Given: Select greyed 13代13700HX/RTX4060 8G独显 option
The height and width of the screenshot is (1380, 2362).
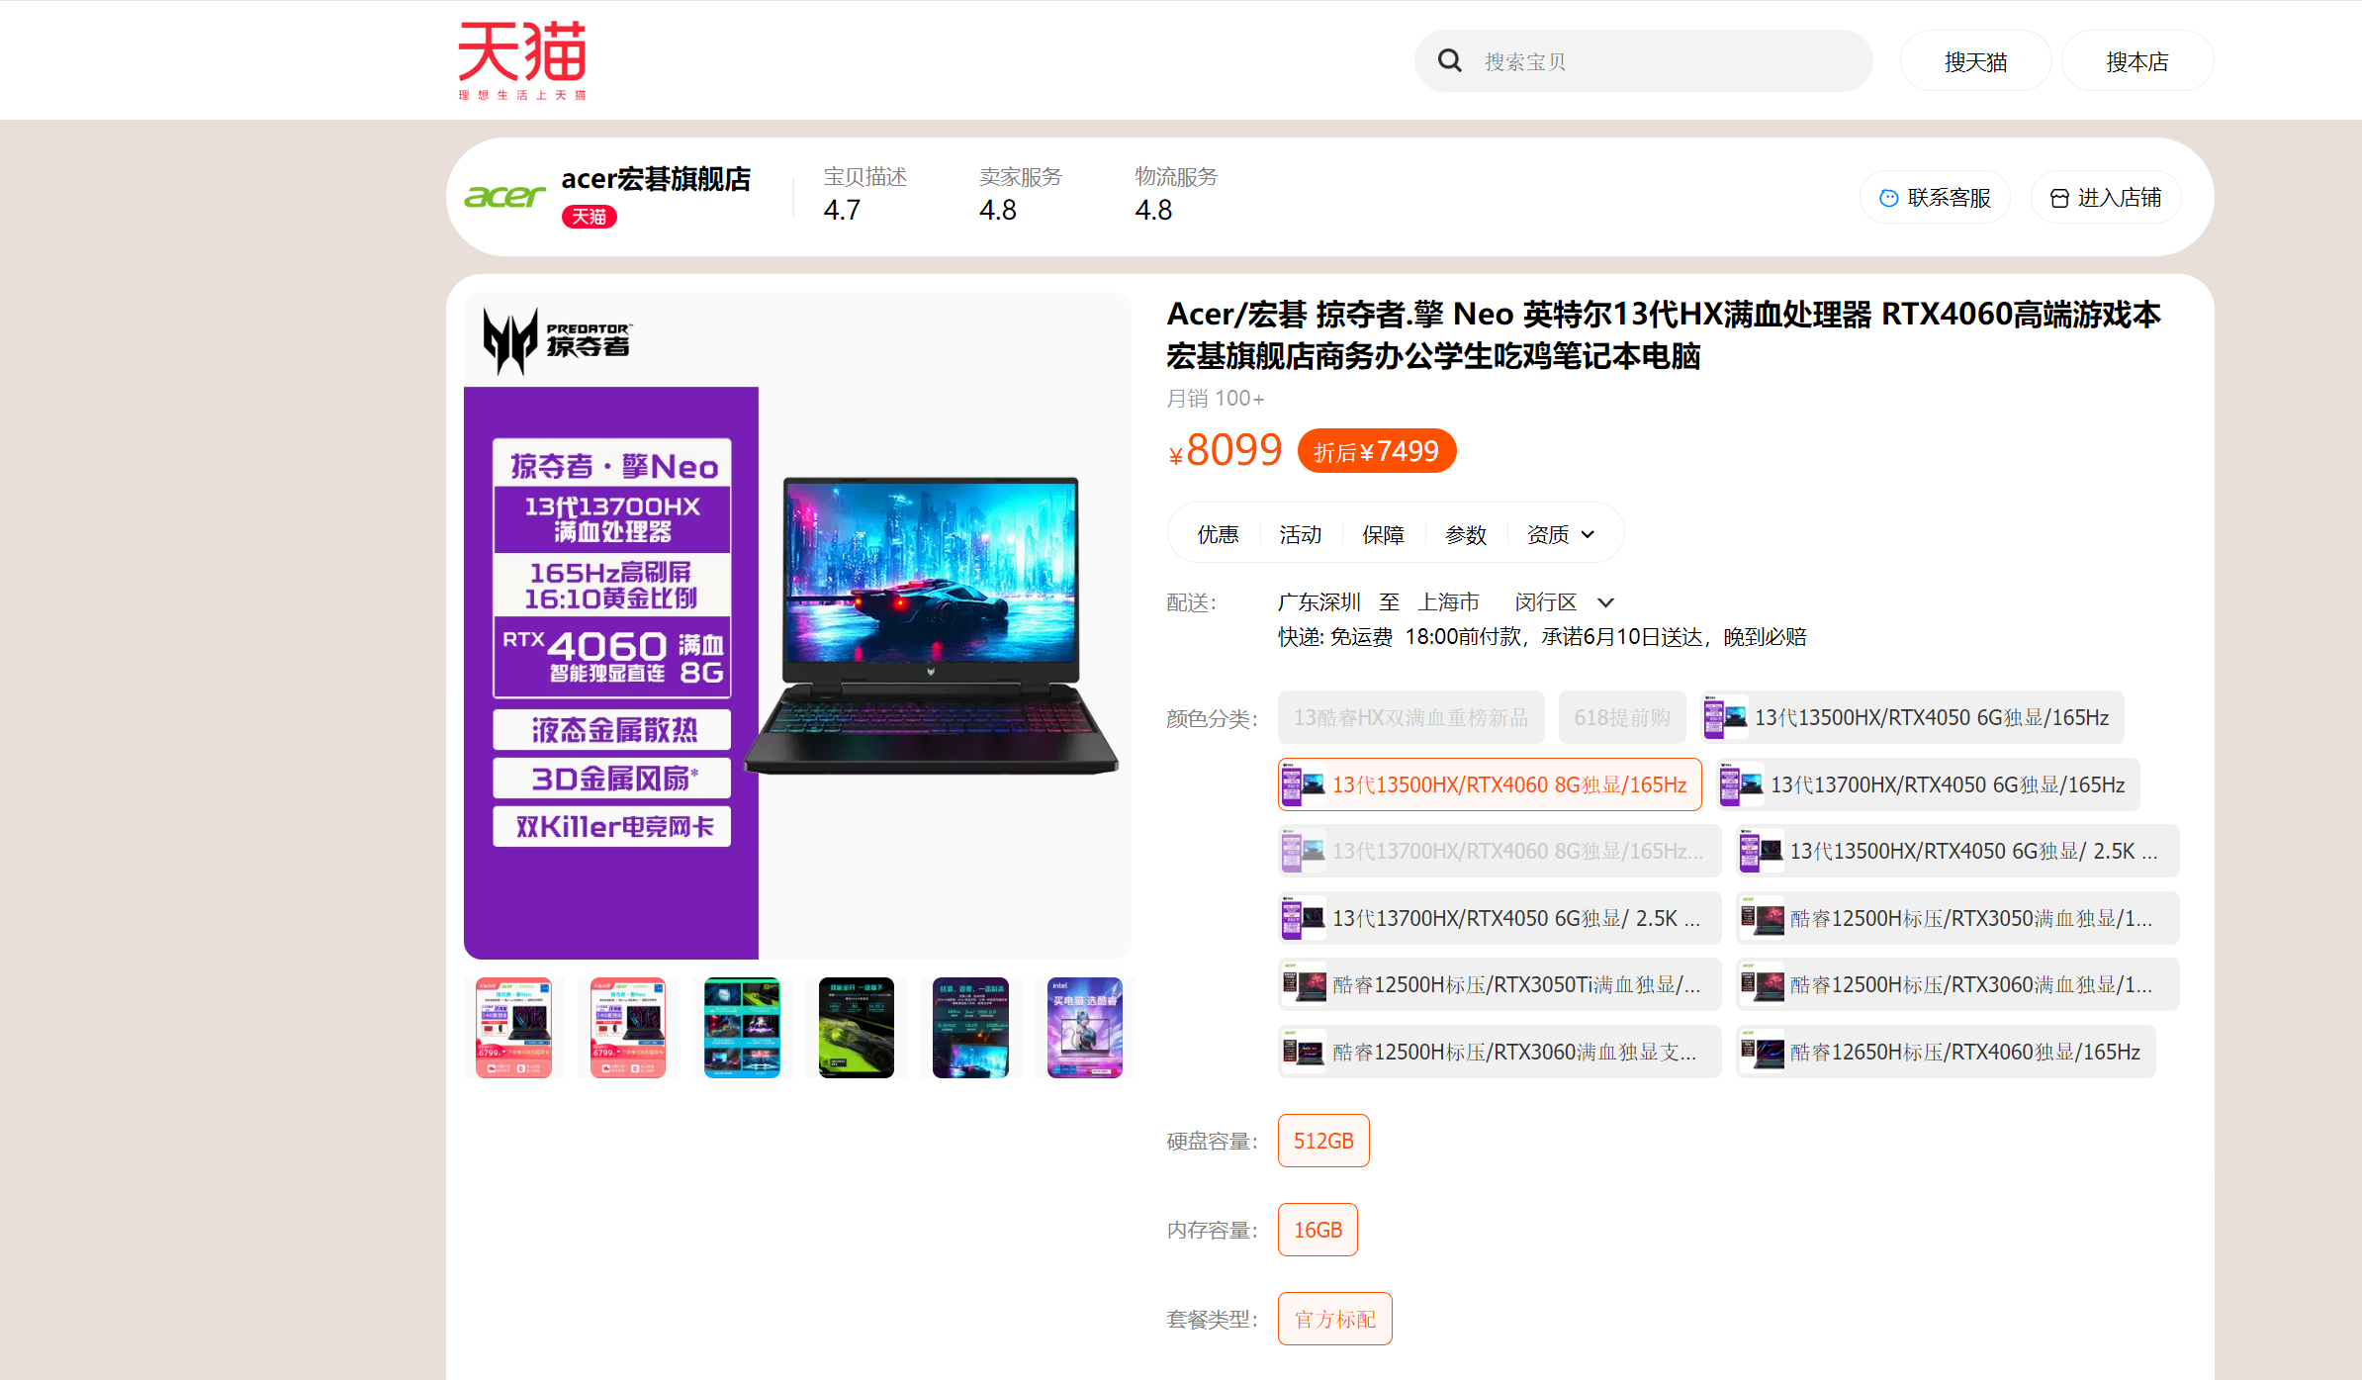Looking at the screenshot, I should click(1499, 851).
